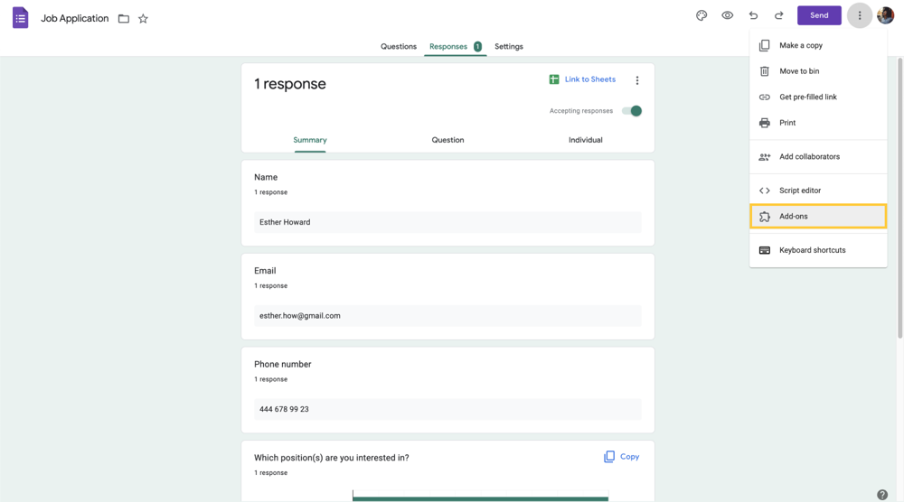Star the Job Application form
Image resolution: width=904 pixels, height=502 pixels.
(143, 18)
